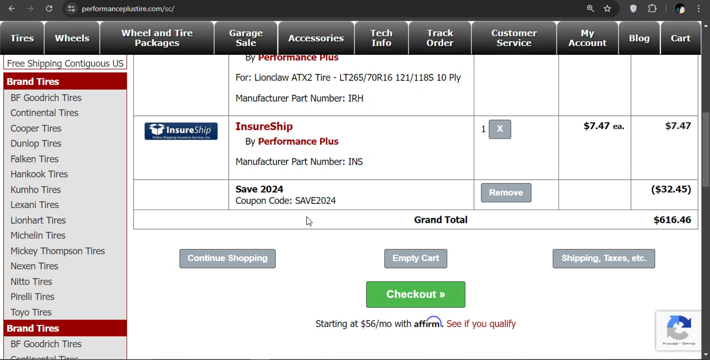The width and height of the screenshot is (710, 360).
Task: Open Mickey Thompson Tires in sidebar
Action: point(58,251)
